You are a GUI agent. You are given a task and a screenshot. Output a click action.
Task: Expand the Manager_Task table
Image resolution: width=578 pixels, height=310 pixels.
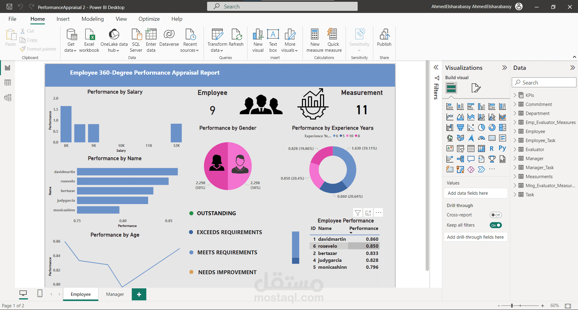[515, 167]
